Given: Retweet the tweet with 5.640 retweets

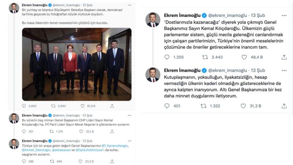Looking at the screenshot, I should pos(53,106).
